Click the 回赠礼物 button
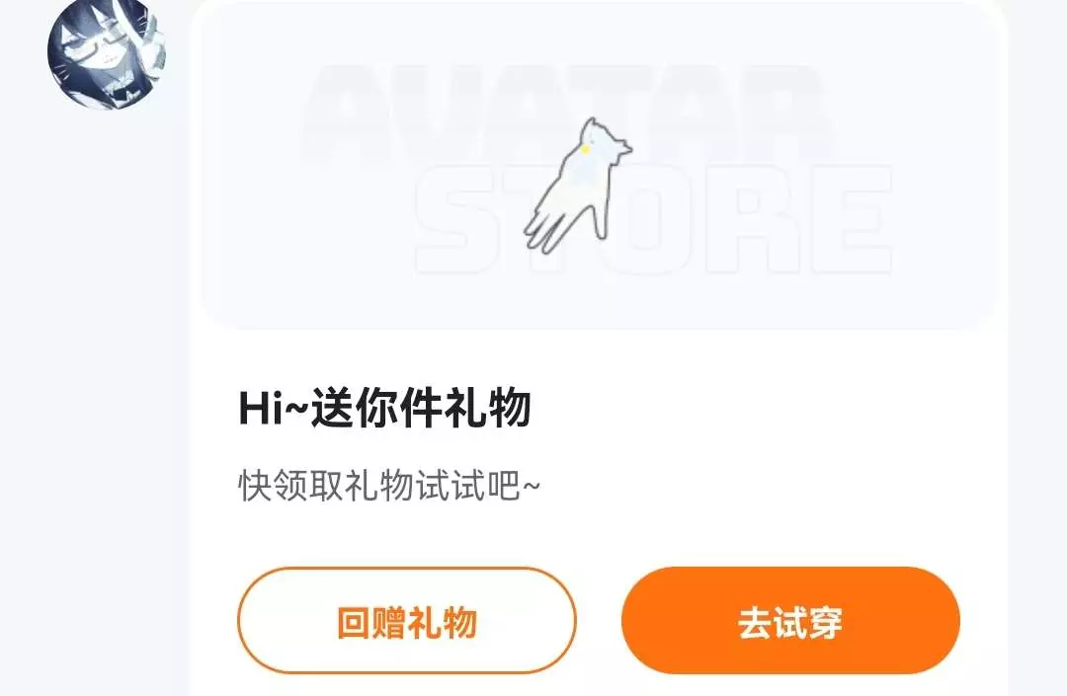The height and width of the screenshot is (696, 1067). click(407, 621)
